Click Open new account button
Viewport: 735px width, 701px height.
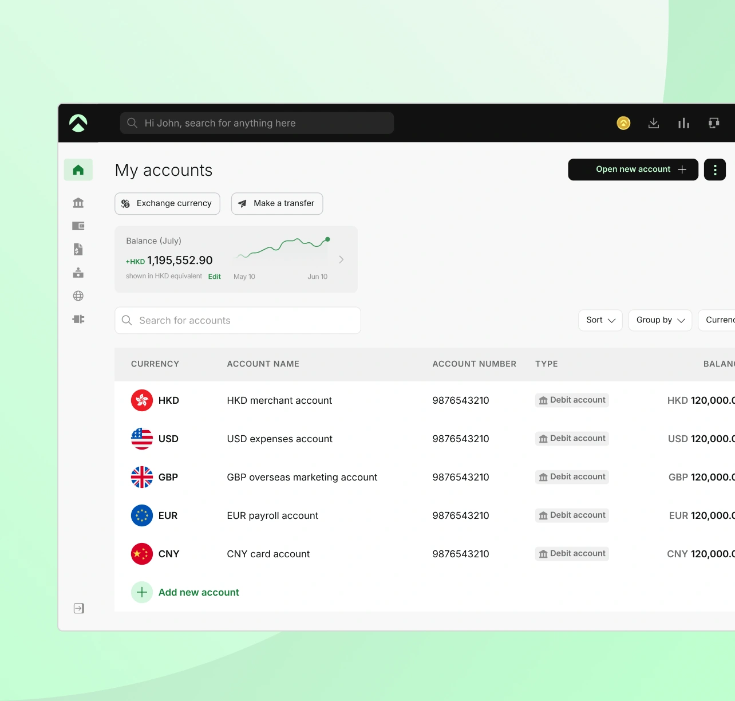click(x=633, y=170)
